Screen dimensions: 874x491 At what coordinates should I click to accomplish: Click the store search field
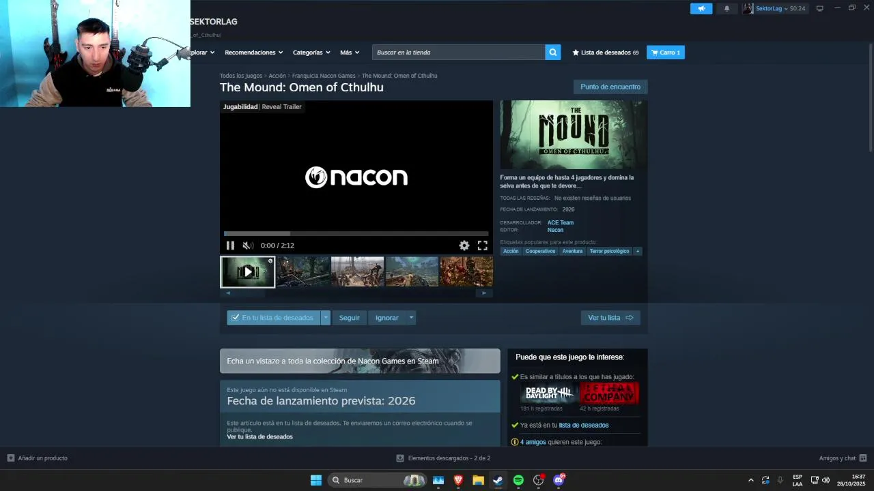(x=459, y=53)
